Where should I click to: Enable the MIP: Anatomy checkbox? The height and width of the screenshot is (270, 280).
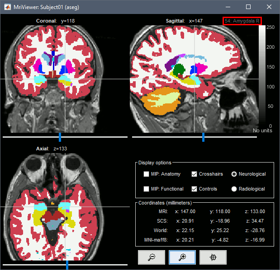coord(146,174)
